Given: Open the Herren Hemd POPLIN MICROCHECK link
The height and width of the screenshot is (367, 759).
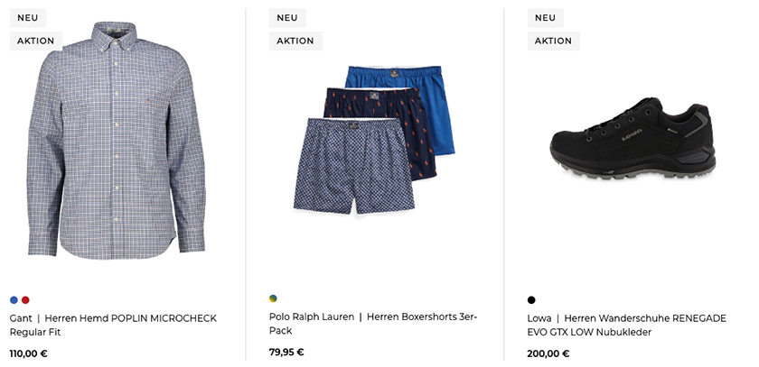Looking at the screenshot, I should coord(113,325).
